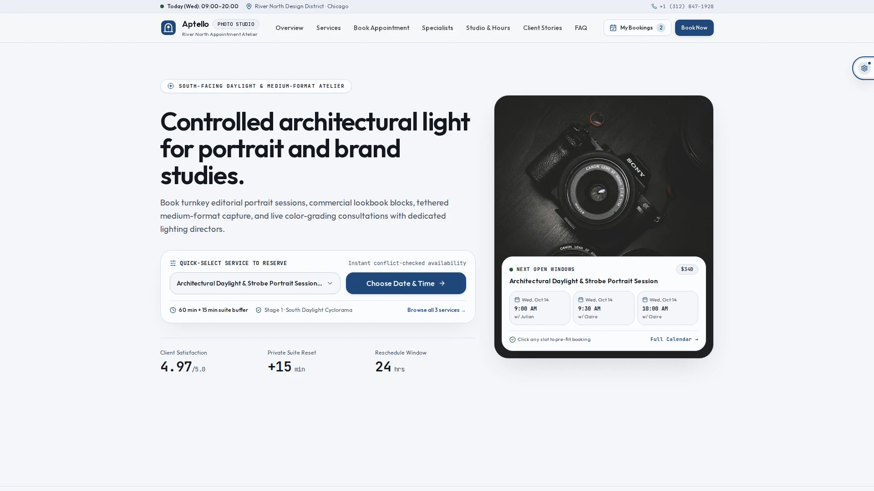Click calendar icon in 10:00 AM slot
Image resolution: width=874 pixels, height=491 pixels.
(645, 300)
